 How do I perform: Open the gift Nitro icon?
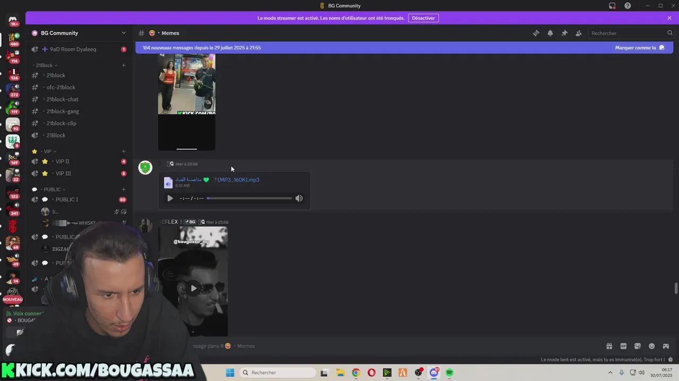[x=609, y=346]
